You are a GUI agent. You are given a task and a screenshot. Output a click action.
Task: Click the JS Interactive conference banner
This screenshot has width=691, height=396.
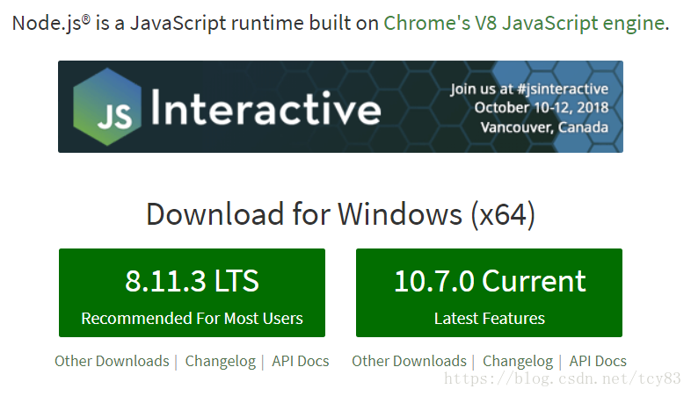[340, 107]
